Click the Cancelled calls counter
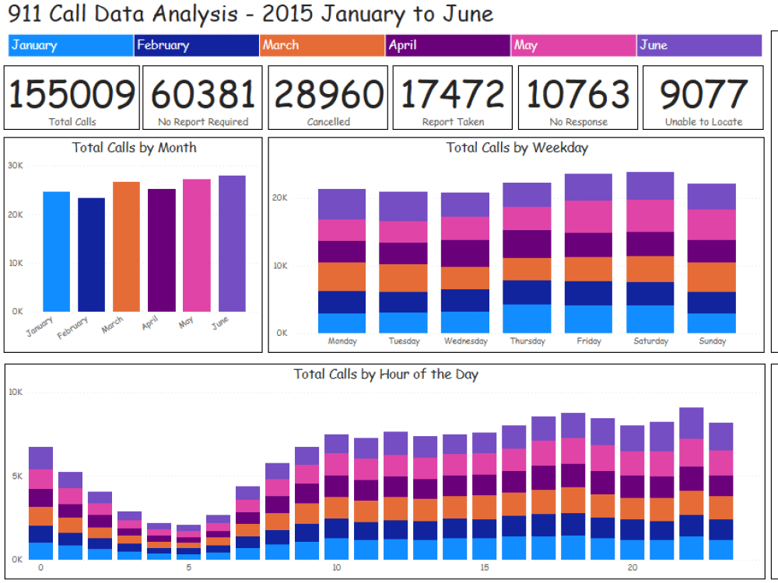778x583 pixels. tap(328, 96)
